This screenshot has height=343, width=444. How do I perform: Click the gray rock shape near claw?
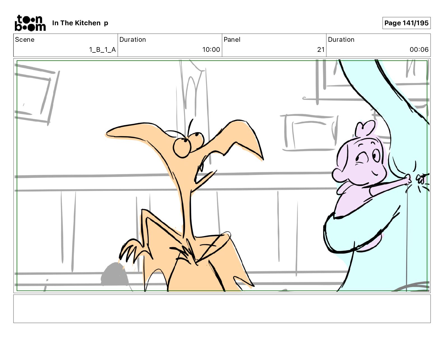click(115, 274)
